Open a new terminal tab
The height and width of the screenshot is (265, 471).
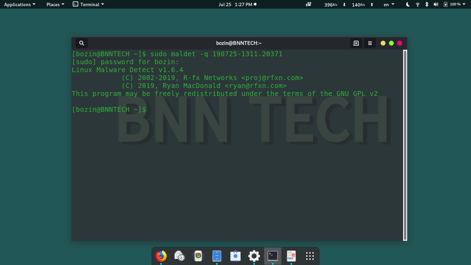[x=356, y=43]
